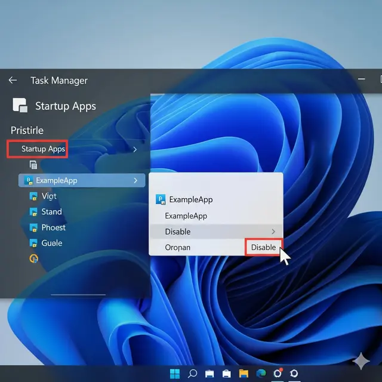Expand the ExampleApp row chevron

135,180
